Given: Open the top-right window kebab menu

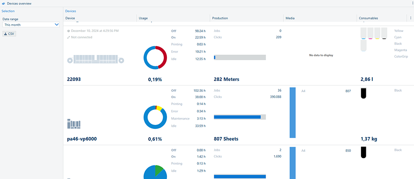Looking at the screenshot, I should click(x=410, y=3).
